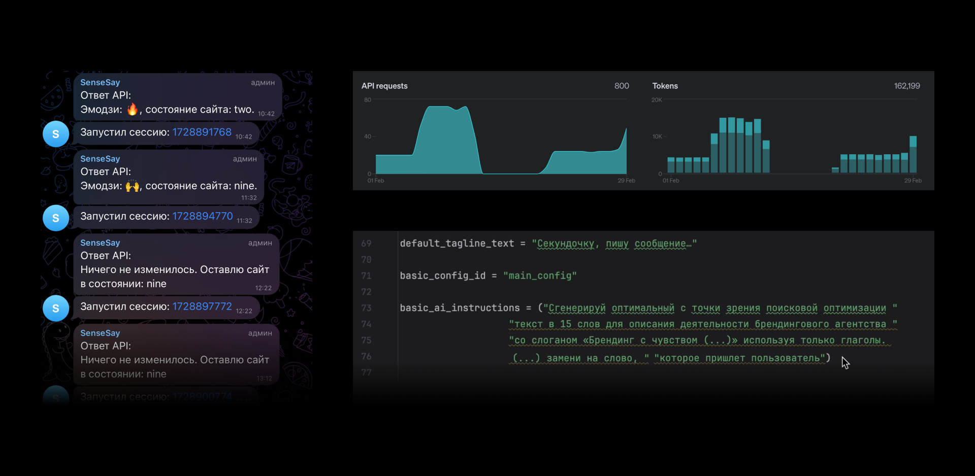Image resolution: width=975 pixels, height=476 pixels.
Task: Click the raised hands emoji in the message
Action: pos(133,186)
